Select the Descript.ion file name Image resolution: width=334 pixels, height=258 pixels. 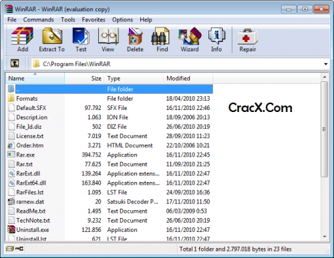pos(32,117)
